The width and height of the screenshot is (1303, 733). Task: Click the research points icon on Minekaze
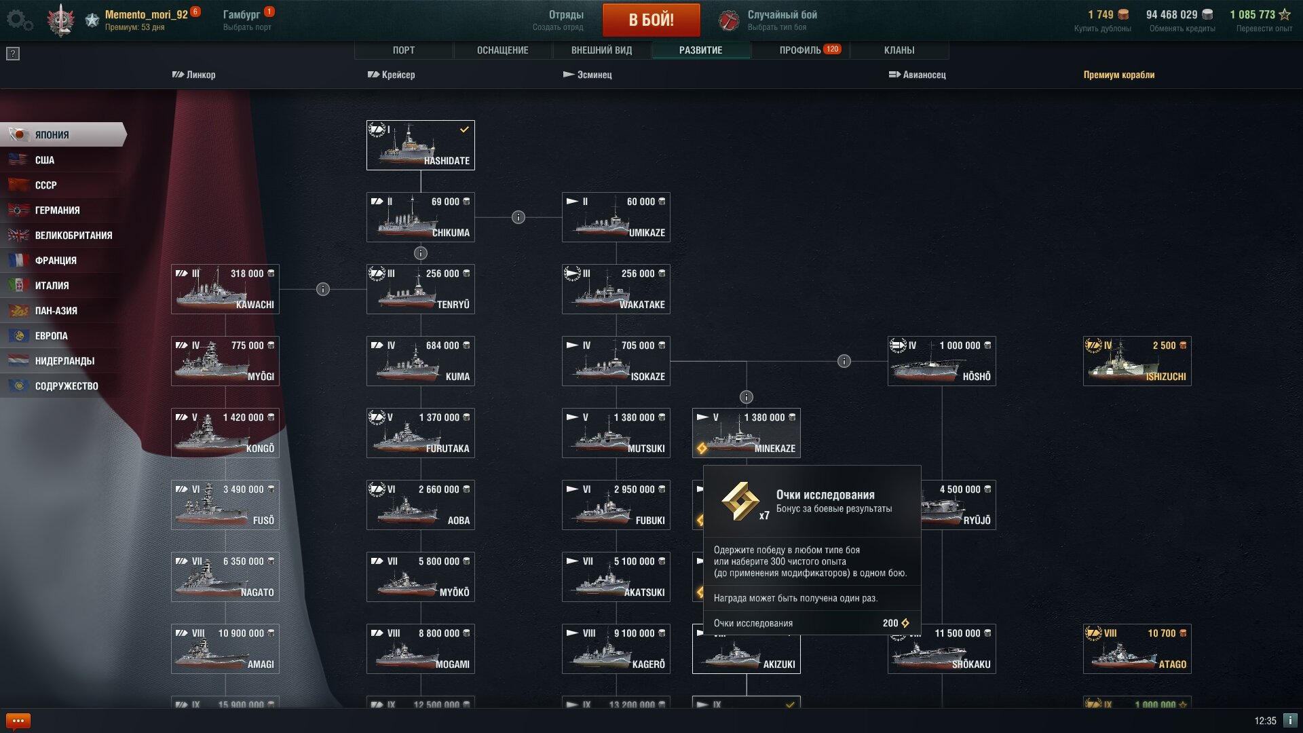(702, 448)
